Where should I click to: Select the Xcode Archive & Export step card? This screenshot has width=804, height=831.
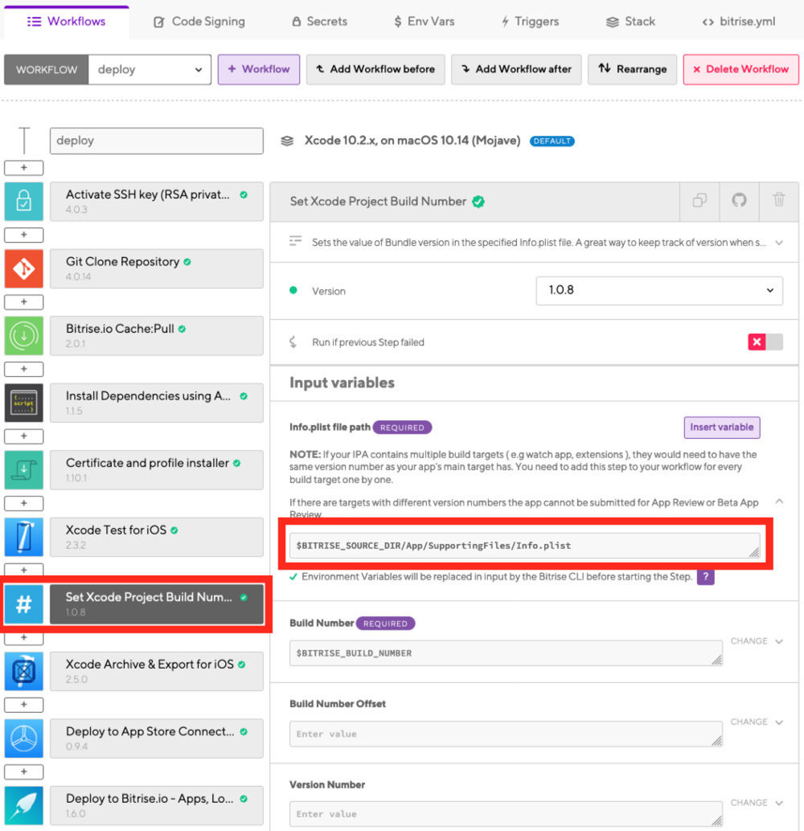click(x=157, y=672)
